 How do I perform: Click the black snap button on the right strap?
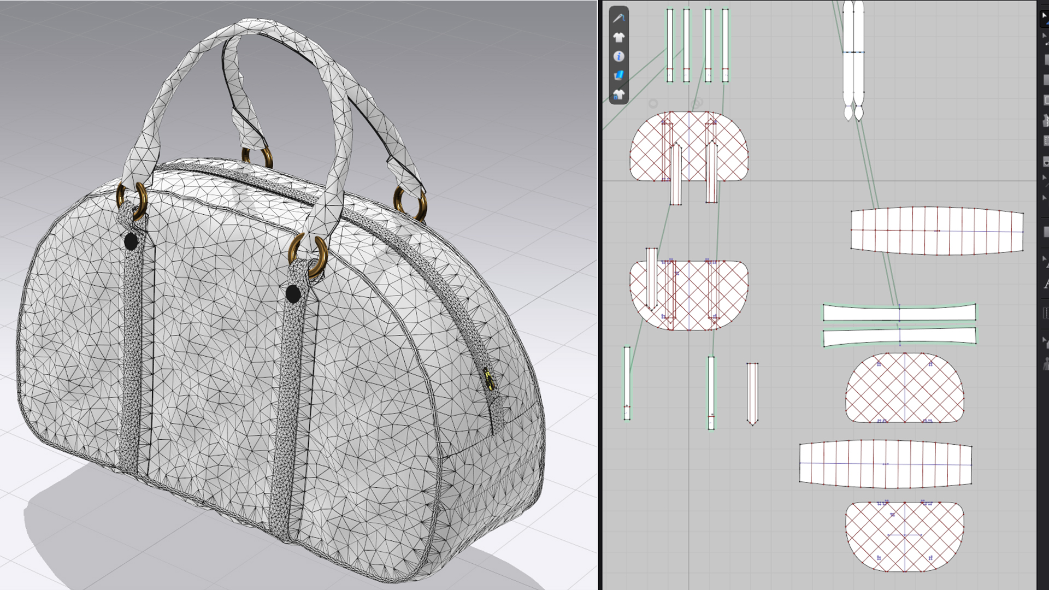(x=293, y=294)
